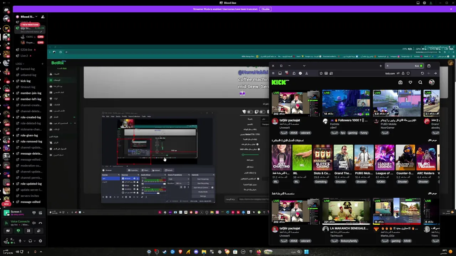The image size is (456, 256).
Task: Open Brave browser from the taskbar
Action: (180, 252)
